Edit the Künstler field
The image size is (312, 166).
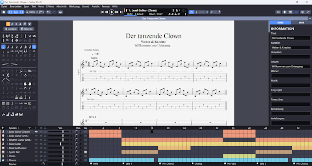point(290,47)
